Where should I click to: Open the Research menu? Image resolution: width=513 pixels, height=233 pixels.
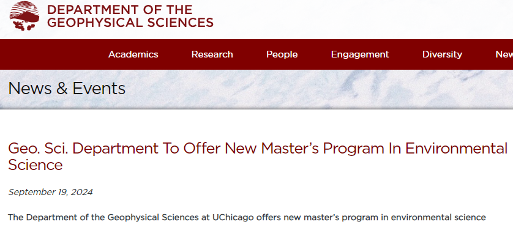(212, 54)
